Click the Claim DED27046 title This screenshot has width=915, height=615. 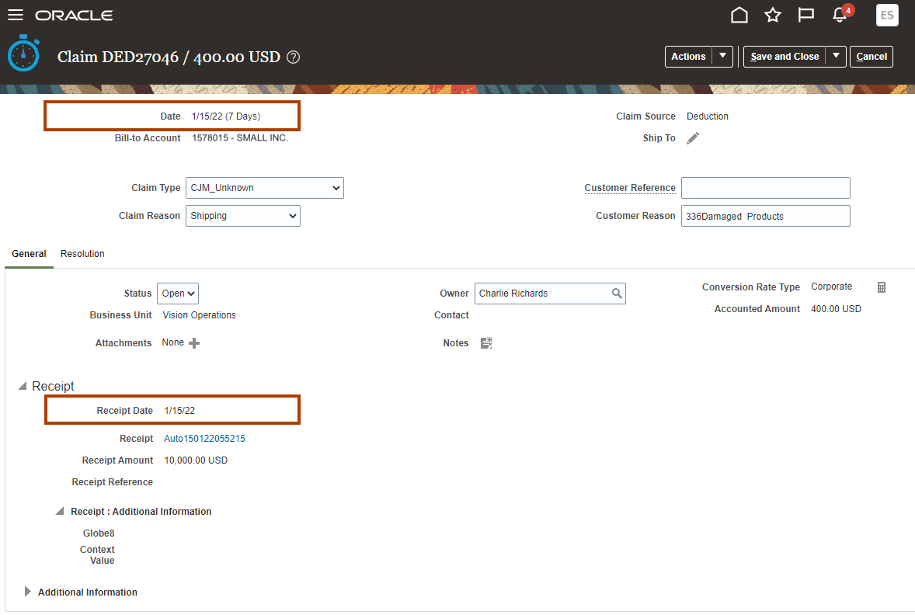pos(169,57)
